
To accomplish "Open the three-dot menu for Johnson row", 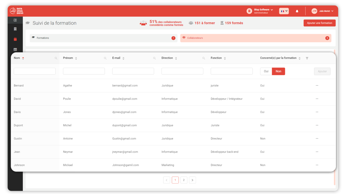I will tap(317, 165).
